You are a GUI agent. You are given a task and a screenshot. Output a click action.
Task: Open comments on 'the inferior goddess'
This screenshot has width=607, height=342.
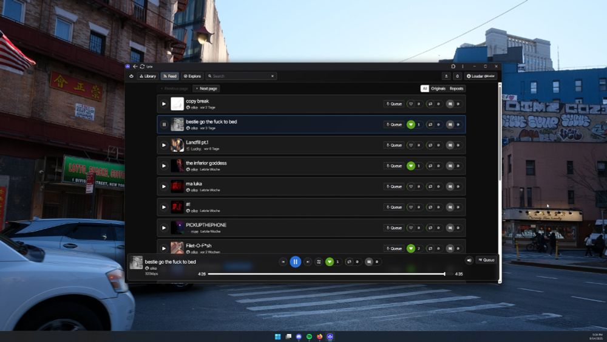450,166
